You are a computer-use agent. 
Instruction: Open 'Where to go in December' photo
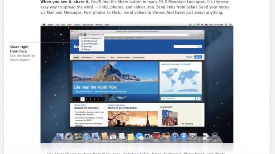[133, 118]
